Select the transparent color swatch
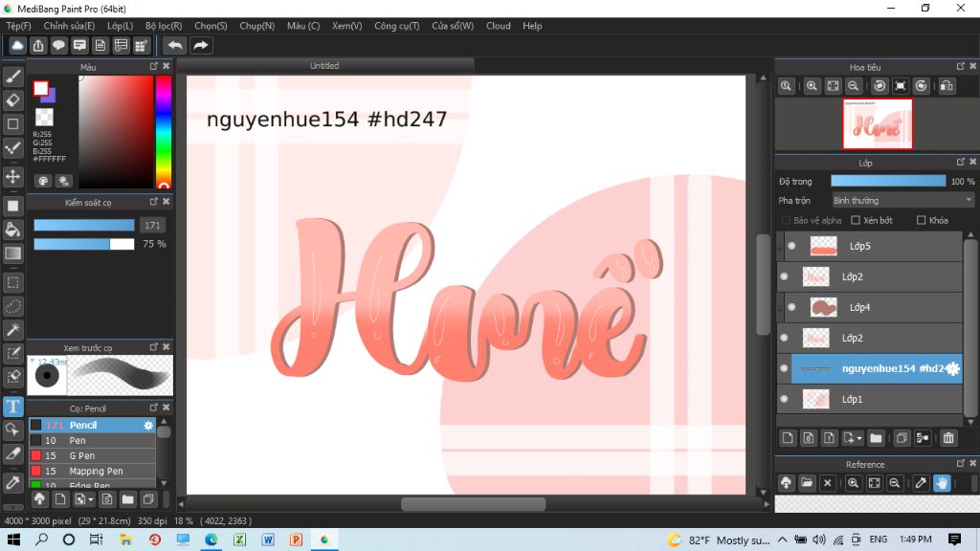Image resolution: width=980 pixels, height=551 pixels. 44,118
